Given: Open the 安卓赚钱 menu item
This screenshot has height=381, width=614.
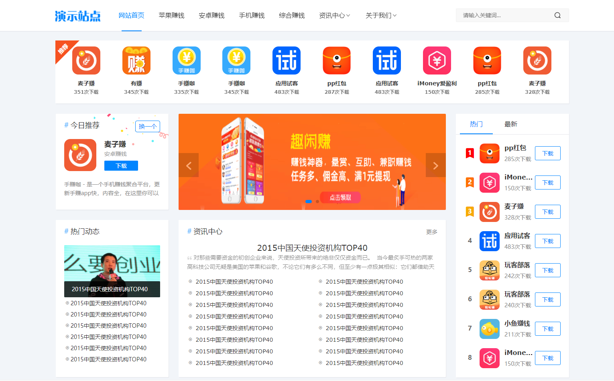Looking at the screenshot, I should [211, 16].
